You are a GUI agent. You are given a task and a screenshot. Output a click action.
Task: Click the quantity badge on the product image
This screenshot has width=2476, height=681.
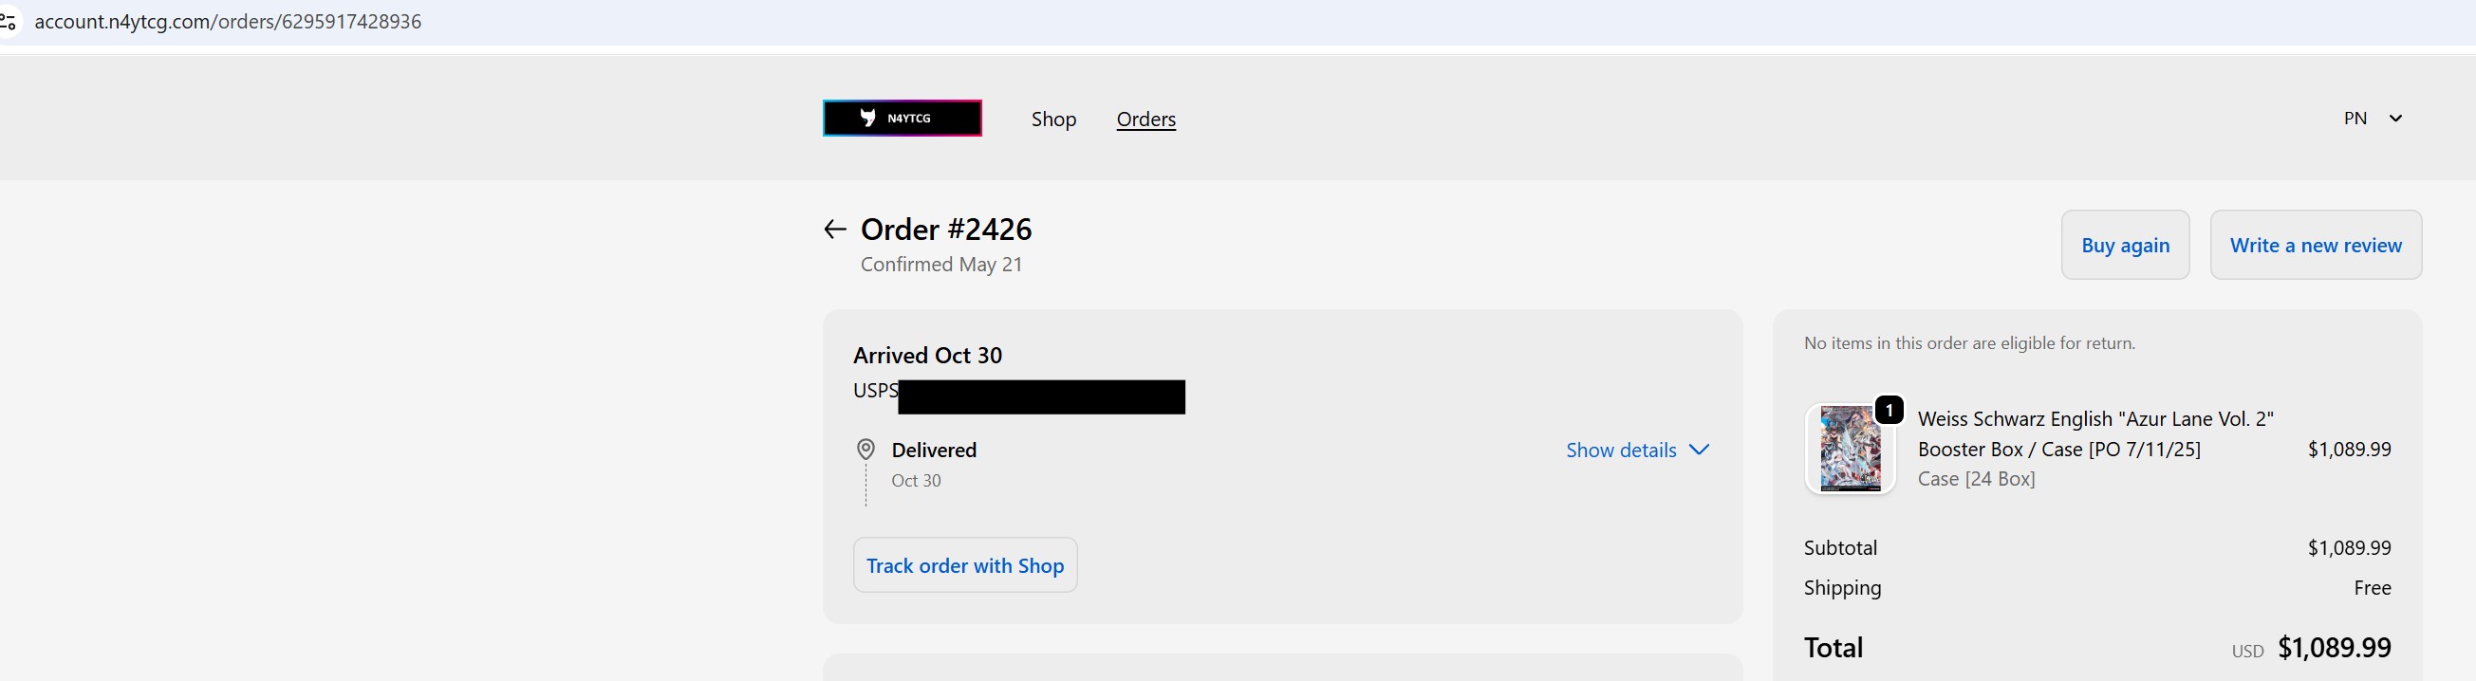tap(1890, 409)
